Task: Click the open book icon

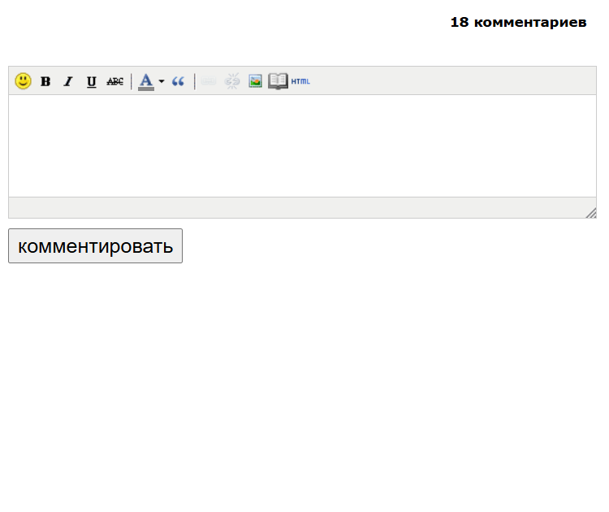Action: pos(278,81)
